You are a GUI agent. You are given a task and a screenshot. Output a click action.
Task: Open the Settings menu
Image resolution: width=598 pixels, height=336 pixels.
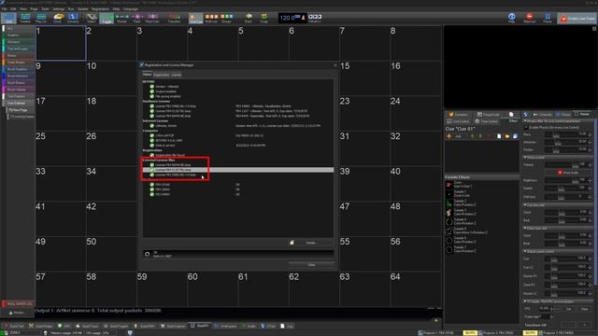click(x=58, y=8)
